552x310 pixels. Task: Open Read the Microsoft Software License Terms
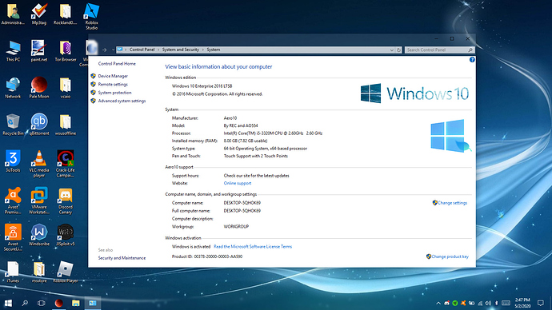pos(253,247)
